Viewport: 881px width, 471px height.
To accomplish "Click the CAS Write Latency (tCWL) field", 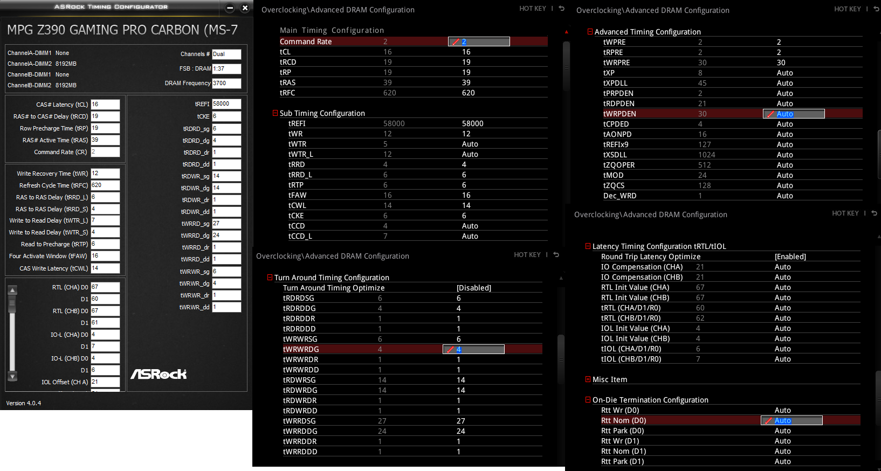I will 105,268.
